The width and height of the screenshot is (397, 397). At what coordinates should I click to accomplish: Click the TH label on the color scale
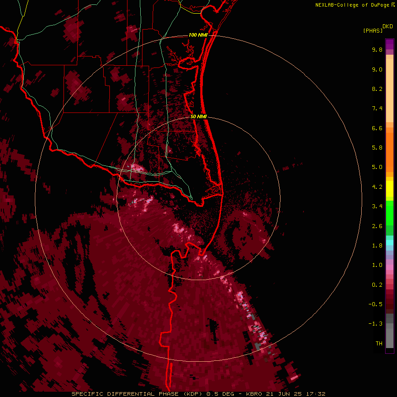coord(379,344)
